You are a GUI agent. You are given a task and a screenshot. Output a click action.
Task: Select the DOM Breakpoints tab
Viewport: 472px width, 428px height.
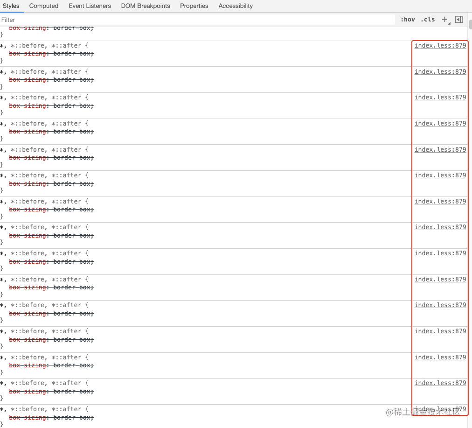(146, 6)
